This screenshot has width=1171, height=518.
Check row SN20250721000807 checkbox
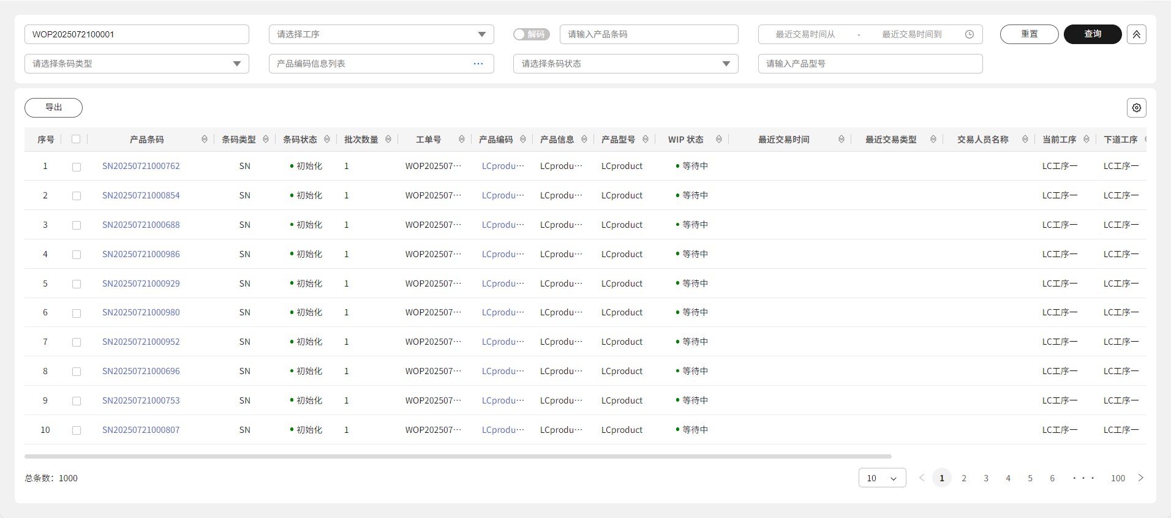click(77, 430)
